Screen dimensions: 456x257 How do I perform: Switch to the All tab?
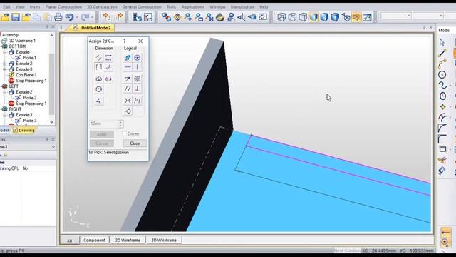pos(70,241)
